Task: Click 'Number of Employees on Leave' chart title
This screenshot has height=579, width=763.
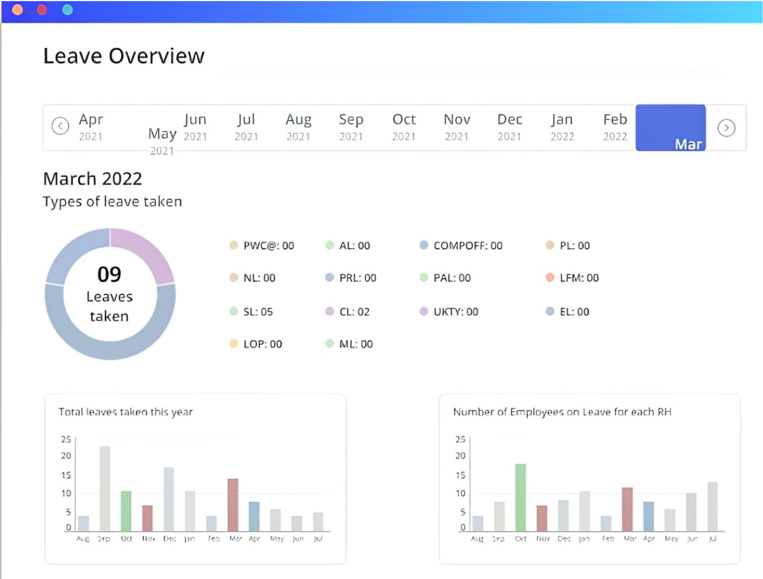Action: (562, 412)
